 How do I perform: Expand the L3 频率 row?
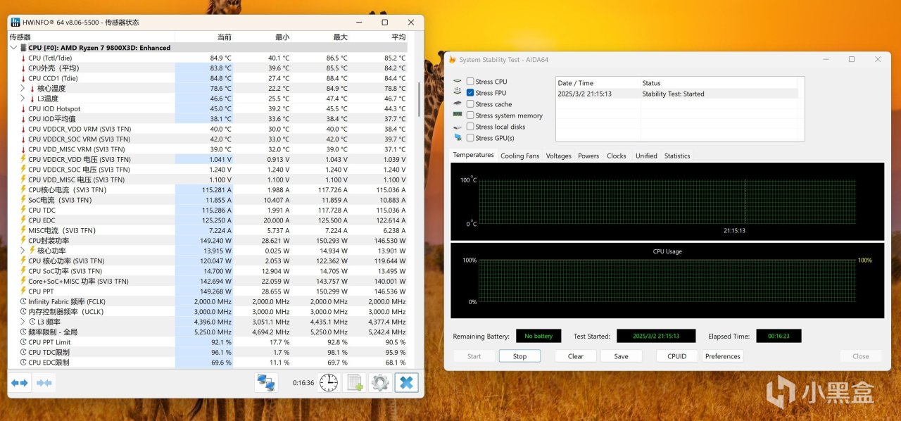point(23,322)
